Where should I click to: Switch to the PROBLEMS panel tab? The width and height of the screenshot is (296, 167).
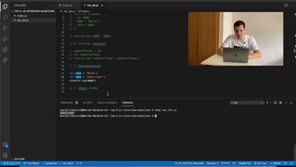67,103
